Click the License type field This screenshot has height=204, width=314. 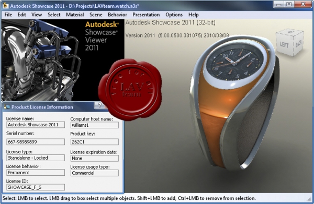coord(36,158)
